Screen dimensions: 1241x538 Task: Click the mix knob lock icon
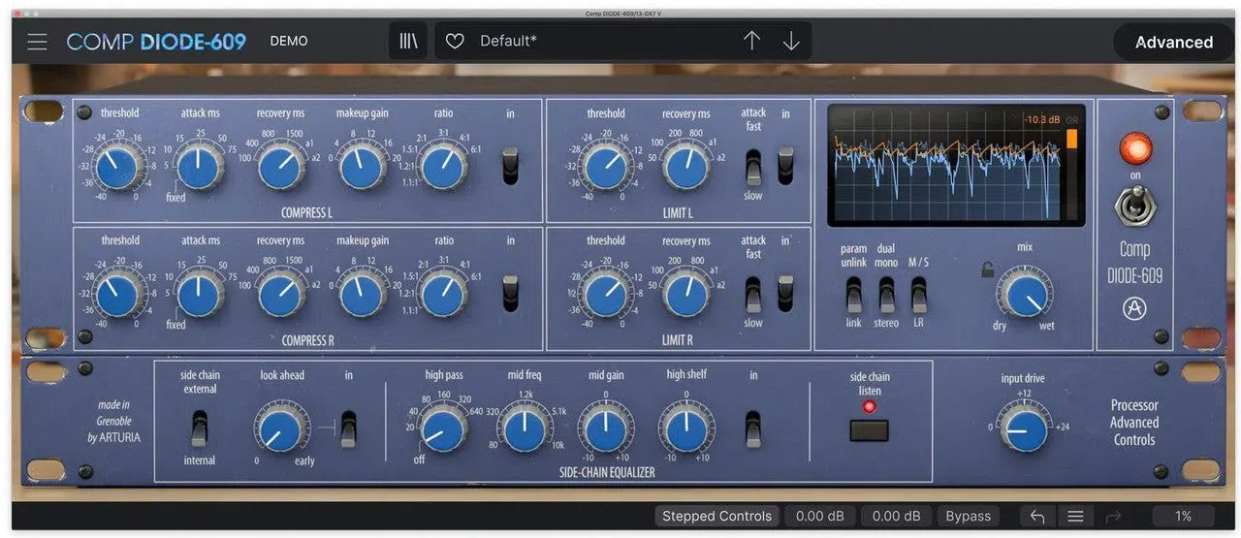[x=987, y=270]
